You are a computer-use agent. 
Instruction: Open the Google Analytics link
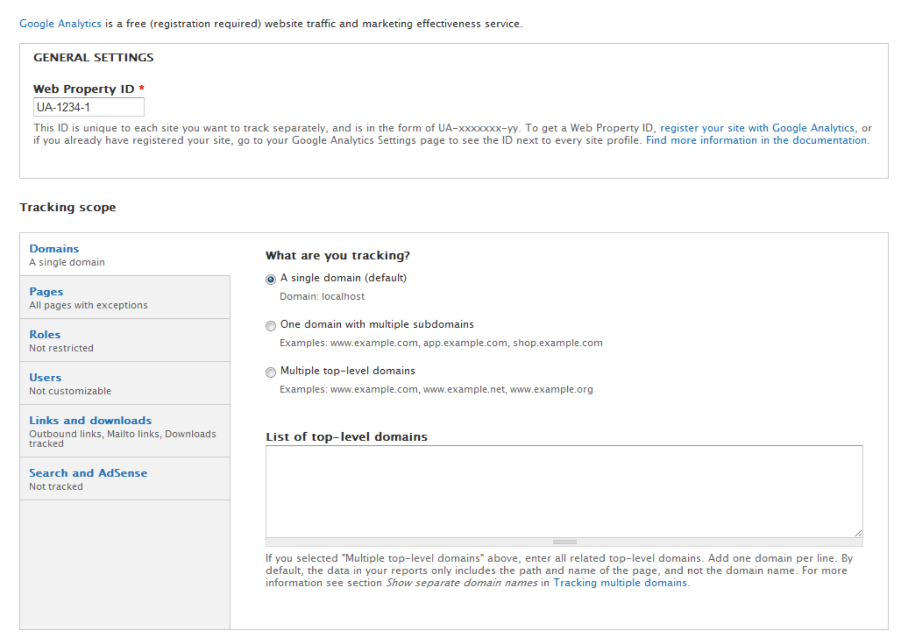[x=60, y=24]
